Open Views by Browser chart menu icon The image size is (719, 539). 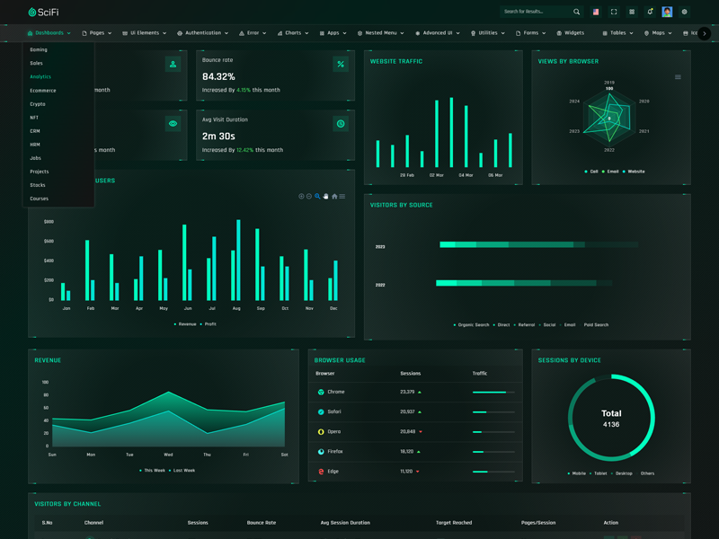click(678, 77)
